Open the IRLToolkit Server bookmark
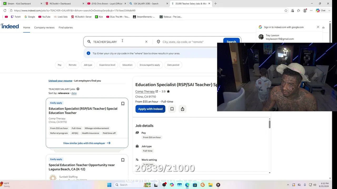337x189 pixels. (81, 17)
